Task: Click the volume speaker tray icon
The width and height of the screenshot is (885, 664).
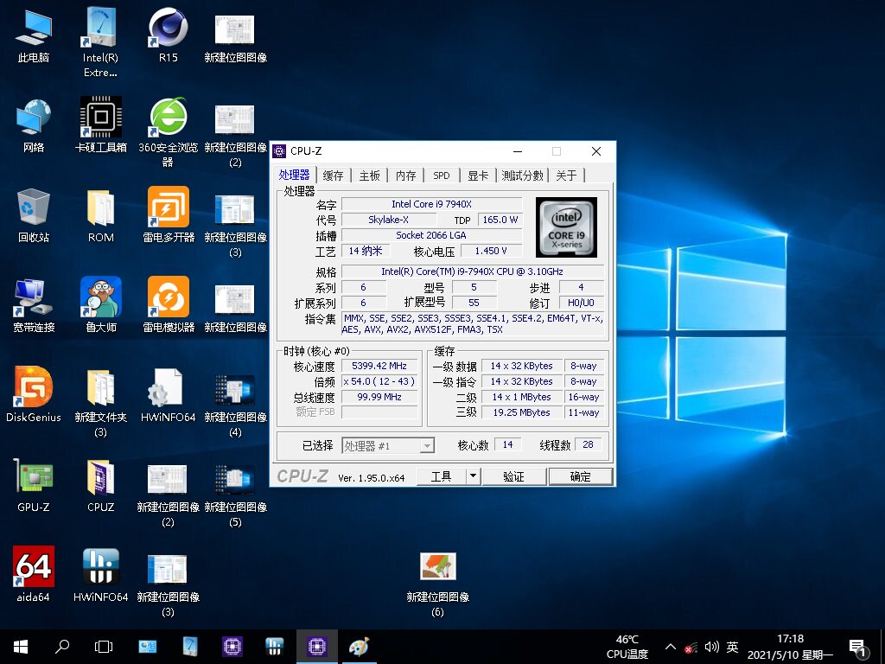Action: coord(712,647)
